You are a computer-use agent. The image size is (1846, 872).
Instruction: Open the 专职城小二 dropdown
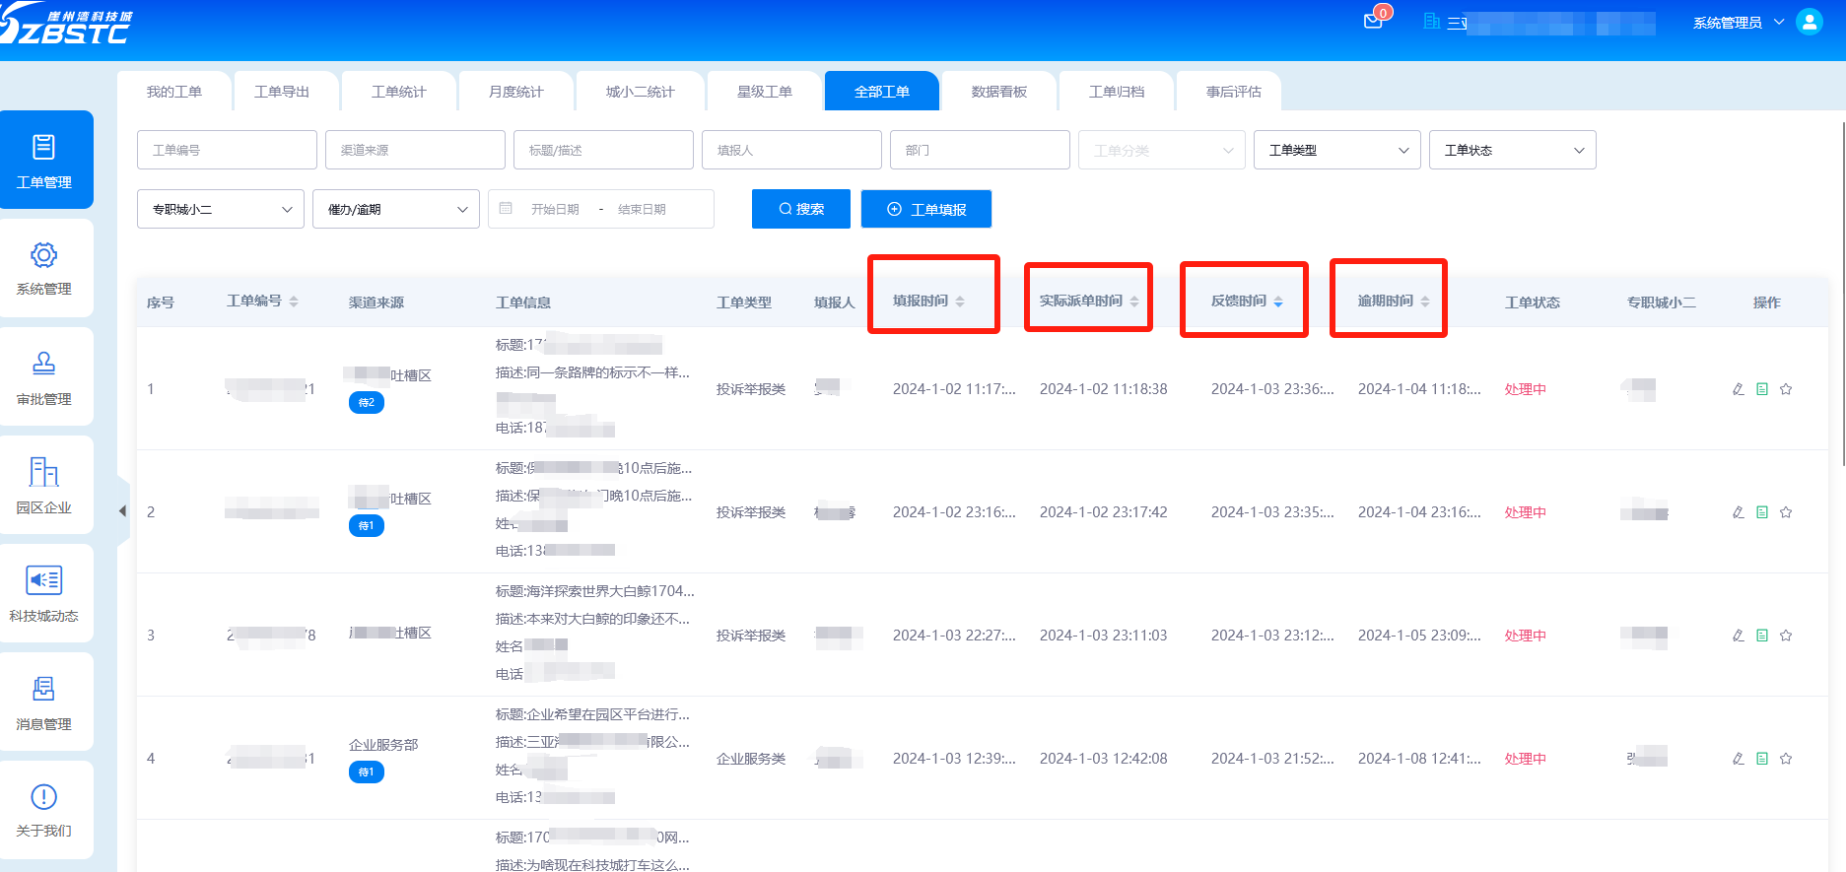[221, 209]
